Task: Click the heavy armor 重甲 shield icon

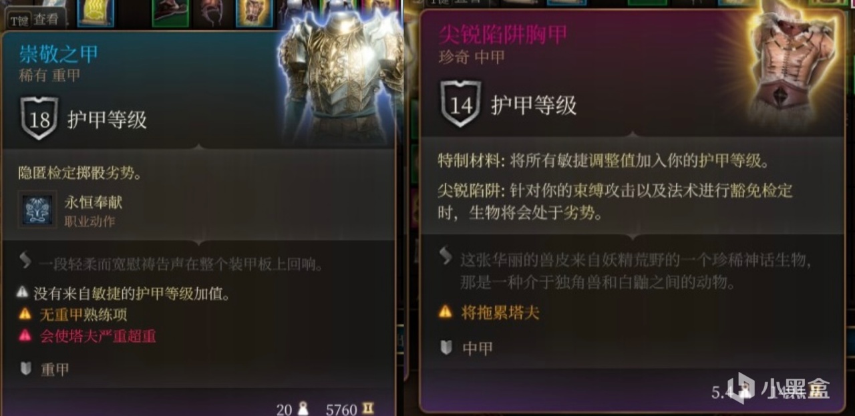Action: [25, 369]
